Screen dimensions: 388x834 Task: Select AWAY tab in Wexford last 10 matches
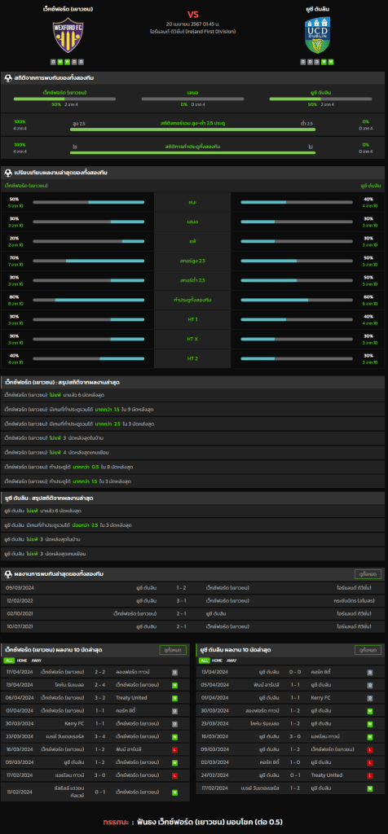point(36,660)
